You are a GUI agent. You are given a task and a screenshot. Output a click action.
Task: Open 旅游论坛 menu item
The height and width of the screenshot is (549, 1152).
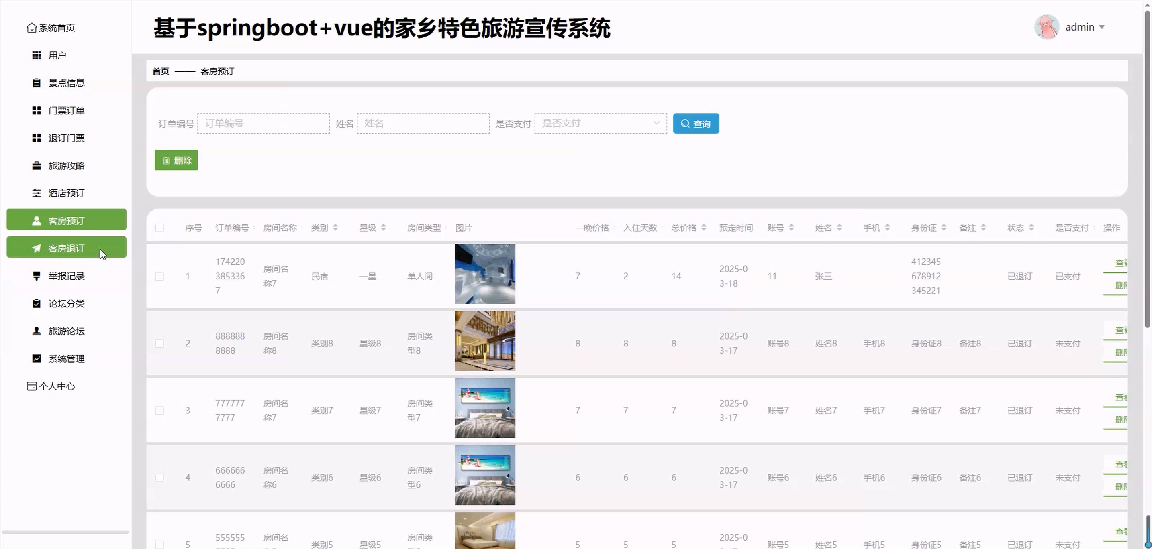pos(66,331)
